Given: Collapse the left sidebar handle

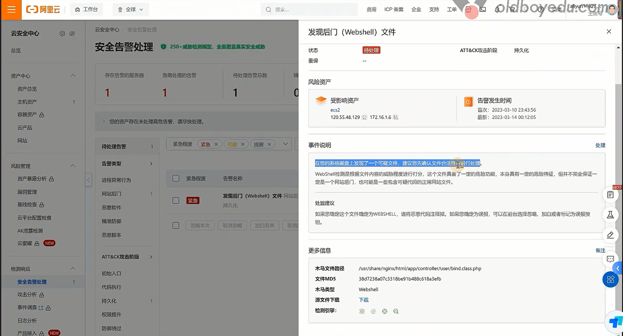Looking at the screenshot, I should pos(88,180).
